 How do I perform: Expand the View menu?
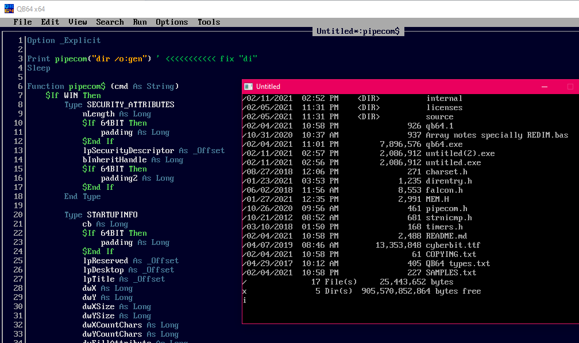coord(78,22)
